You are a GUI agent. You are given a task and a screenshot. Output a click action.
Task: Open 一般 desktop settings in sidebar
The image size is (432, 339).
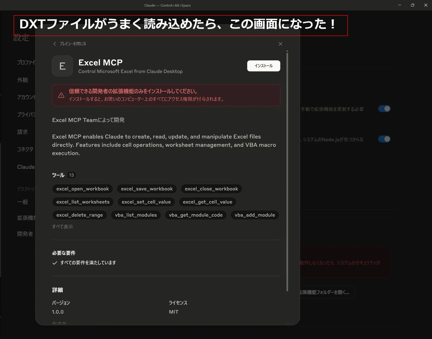click(23, 202)
